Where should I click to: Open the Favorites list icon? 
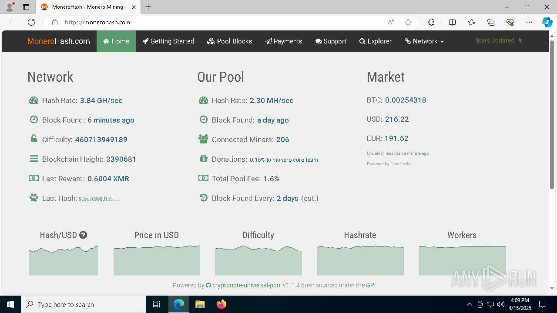click(472, 22)
